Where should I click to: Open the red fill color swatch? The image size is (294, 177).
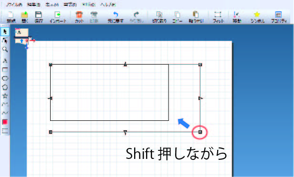(x=5, y=122)
